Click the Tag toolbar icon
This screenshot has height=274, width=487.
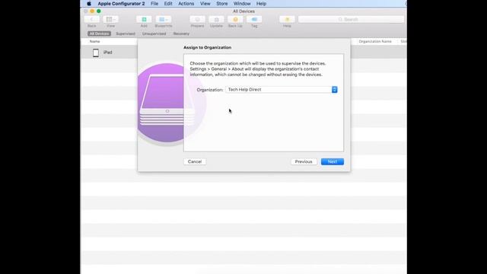pos(254,19)
